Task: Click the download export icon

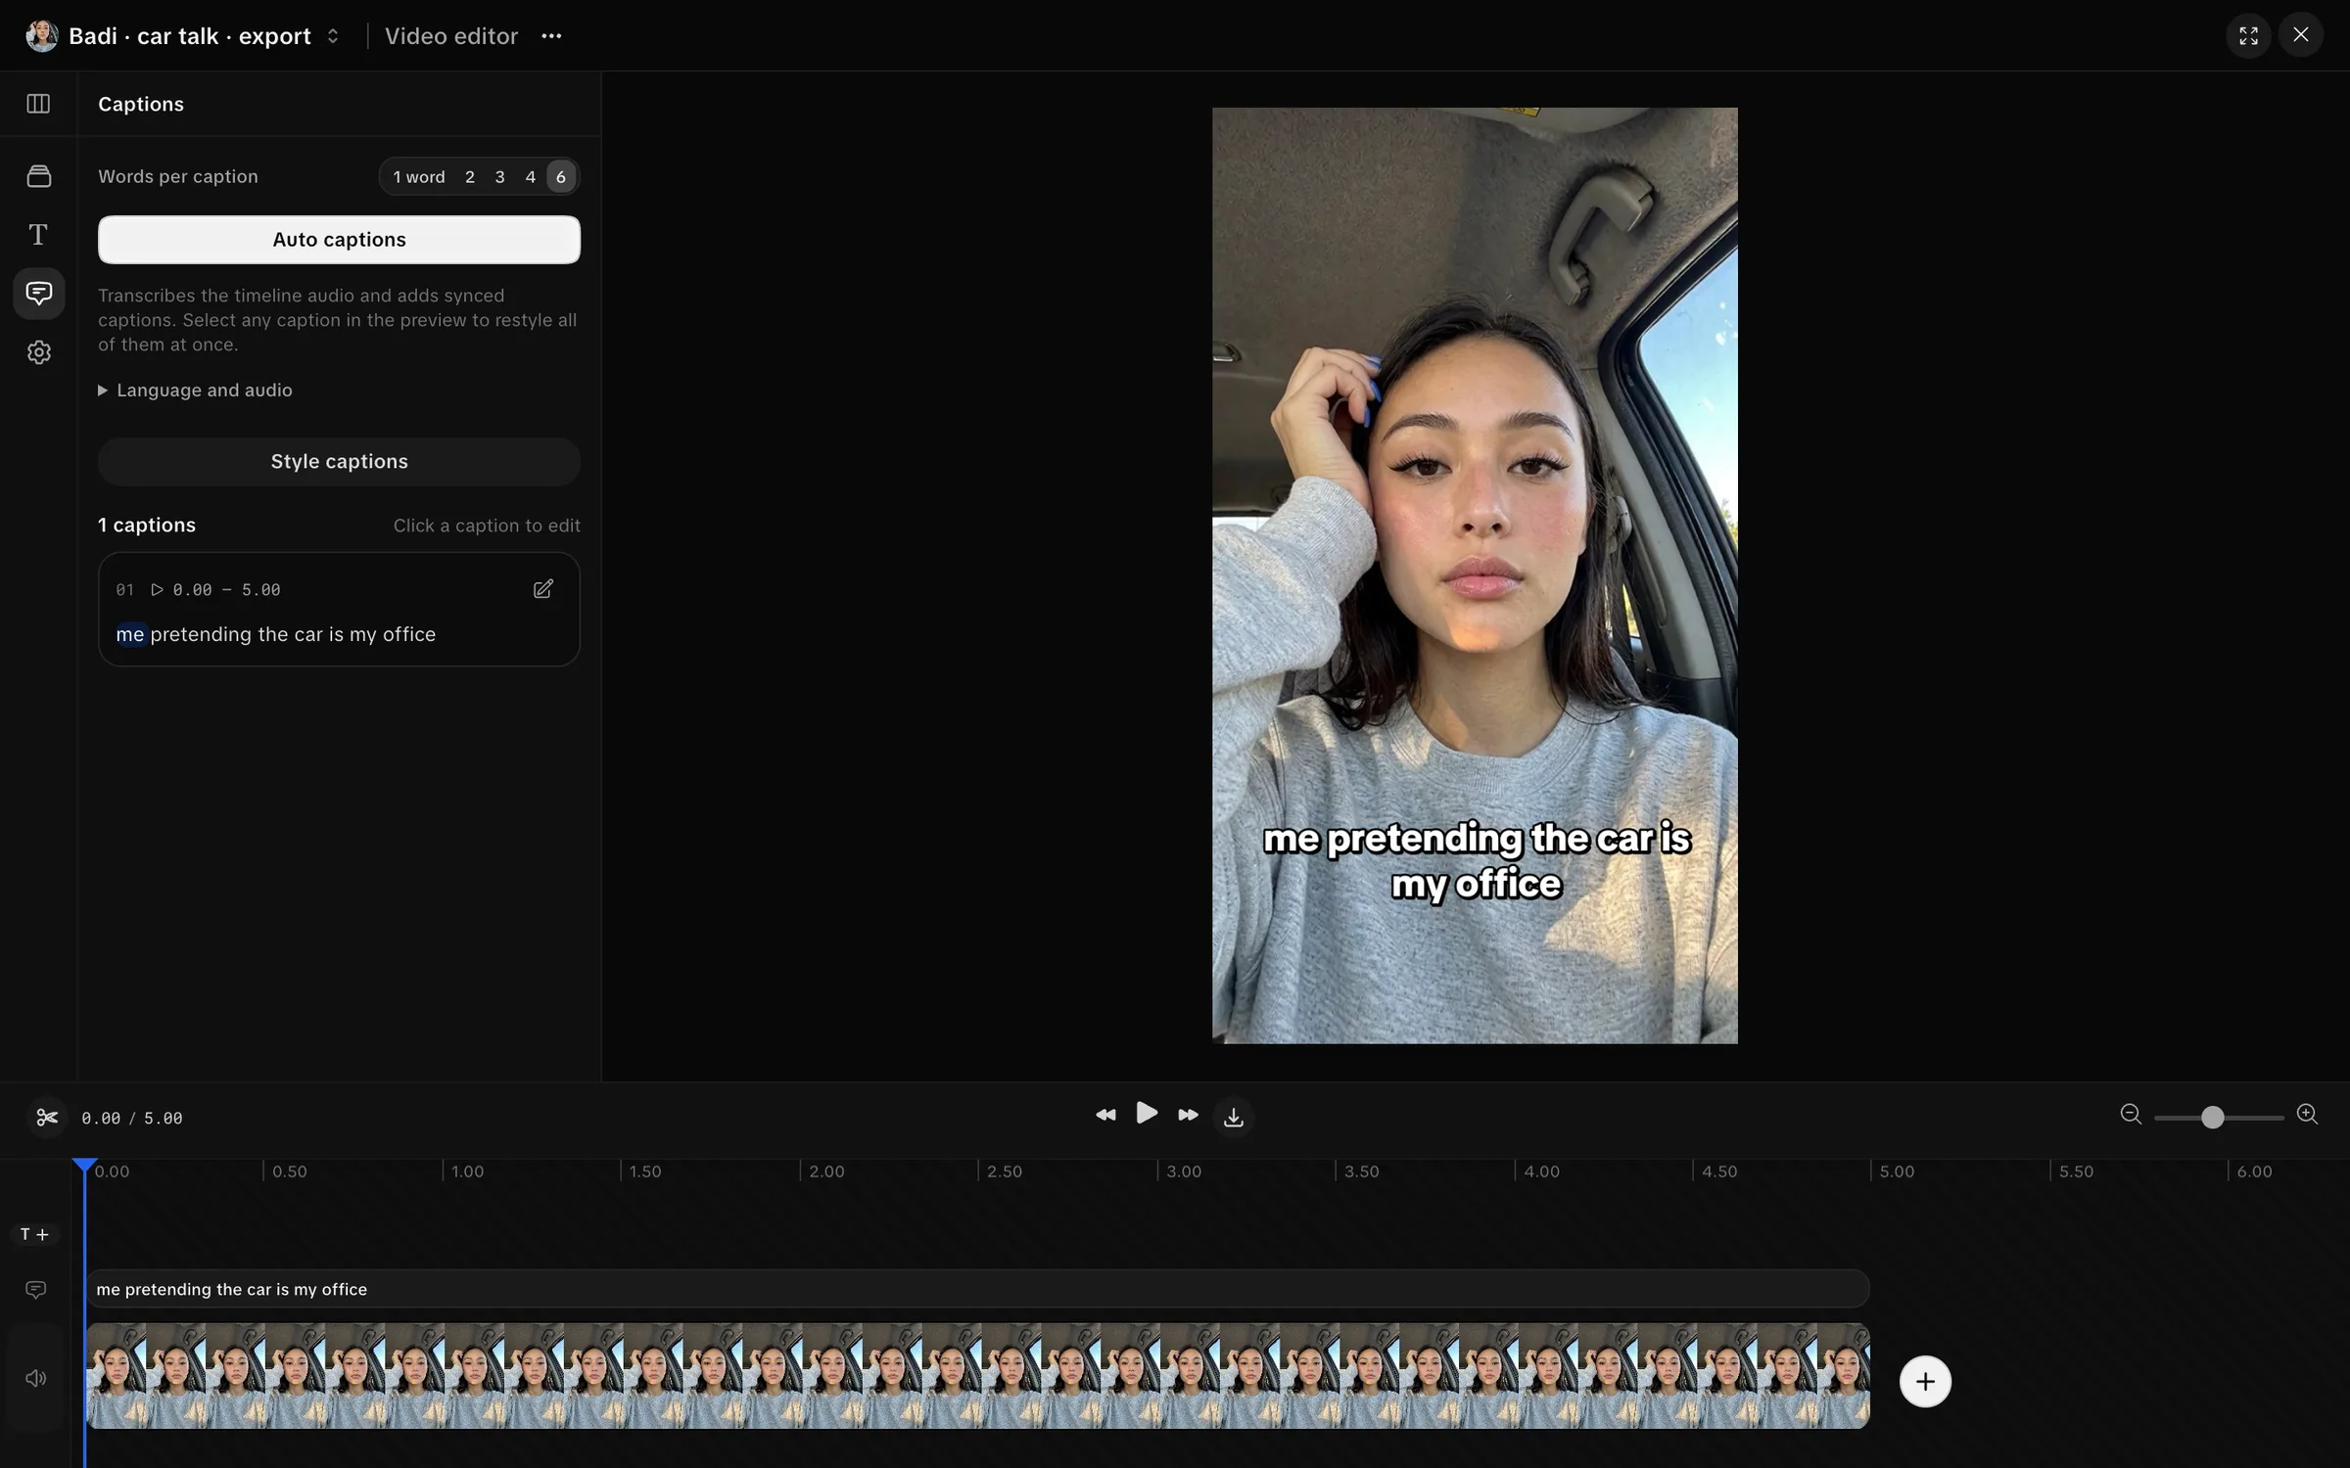Action: tap(1234, 1117)
